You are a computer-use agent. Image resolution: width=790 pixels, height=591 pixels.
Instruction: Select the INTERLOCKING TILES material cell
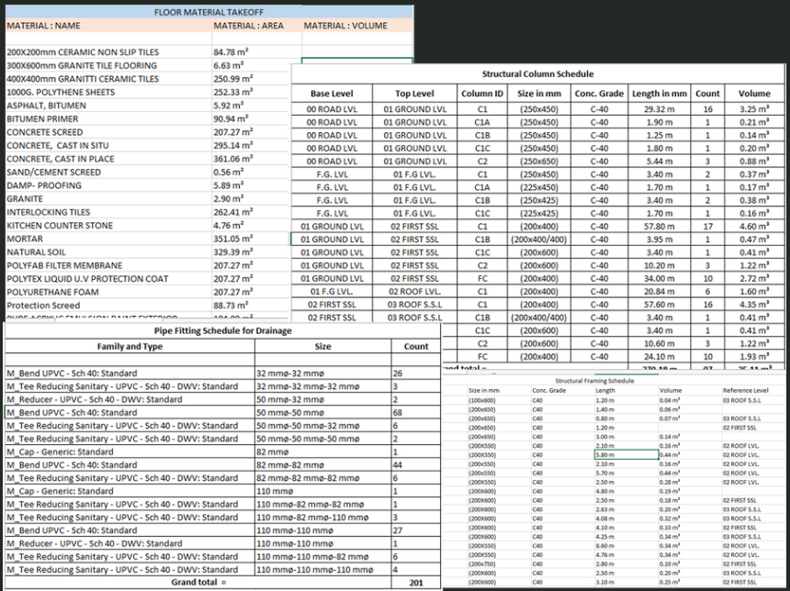47,212
